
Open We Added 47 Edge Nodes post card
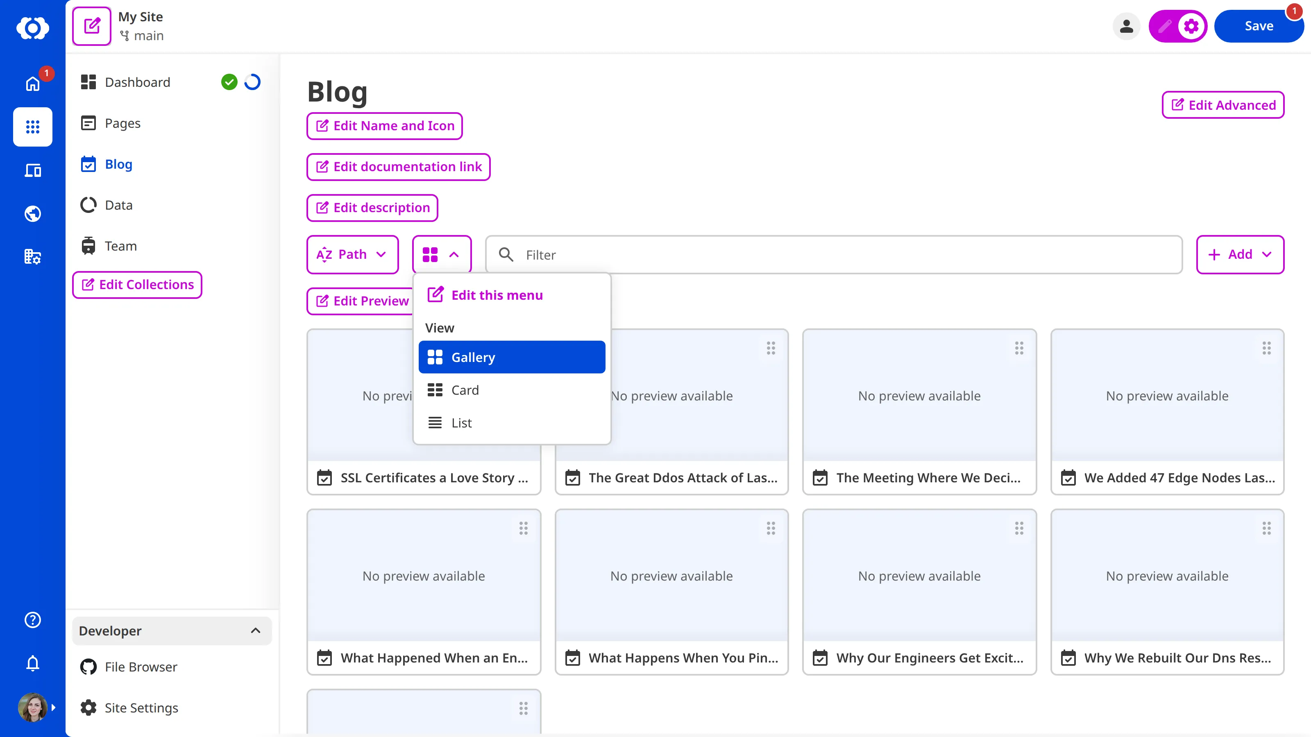point(1168,412)
